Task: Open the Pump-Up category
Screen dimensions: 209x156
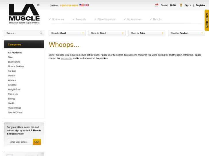Action: (x=13, y=94)
